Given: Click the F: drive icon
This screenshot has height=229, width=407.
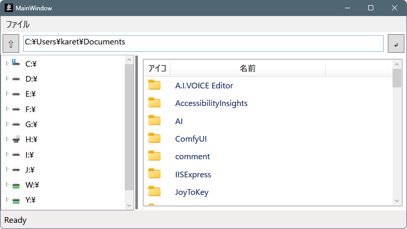Looking at the screenshot, I should click(16, 109).
